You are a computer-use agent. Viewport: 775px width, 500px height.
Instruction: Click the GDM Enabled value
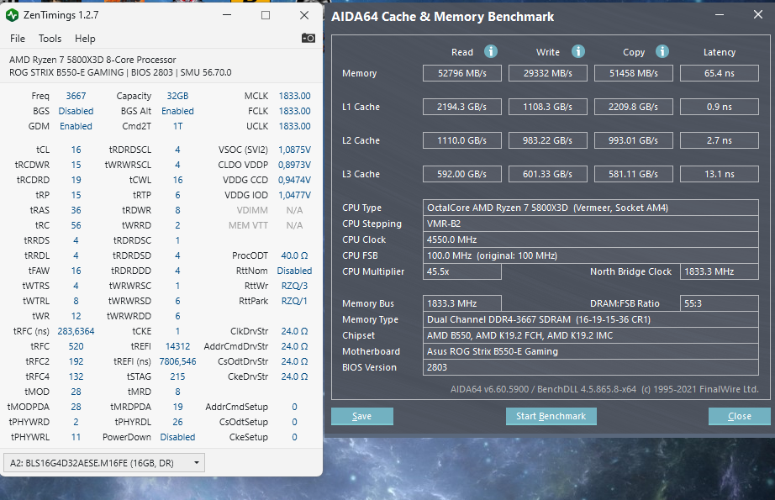click(x=76, y=126)
